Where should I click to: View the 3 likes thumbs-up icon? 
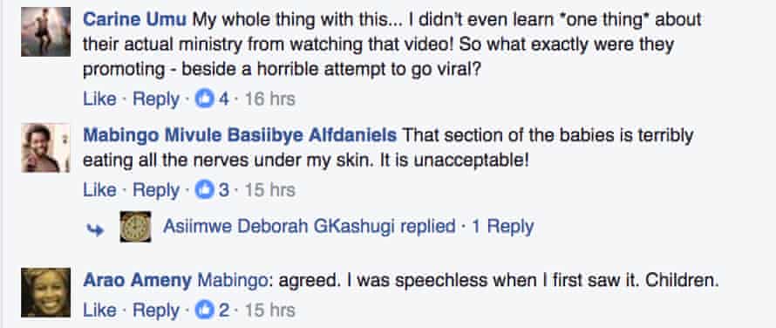pos(203,190)
